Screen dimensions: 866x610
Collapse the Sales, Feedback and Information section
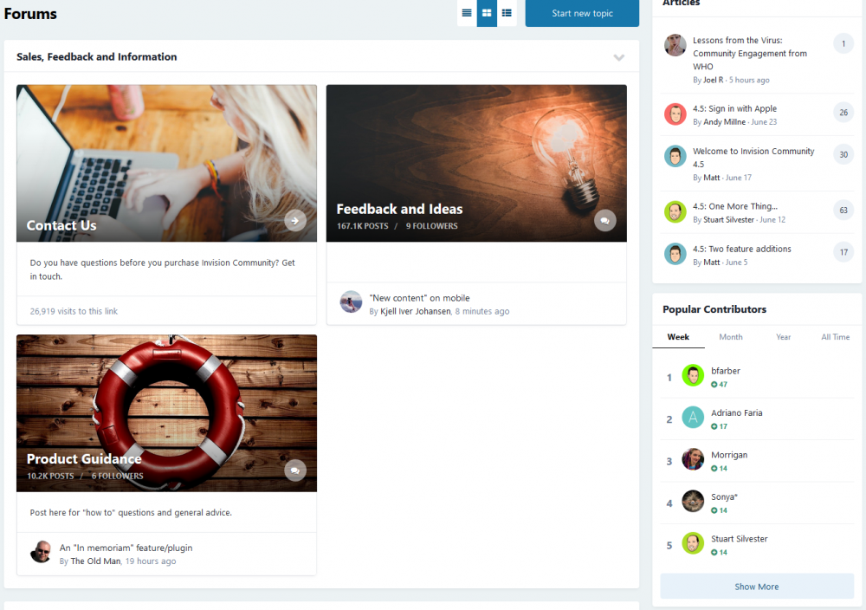tap(619, 56)
